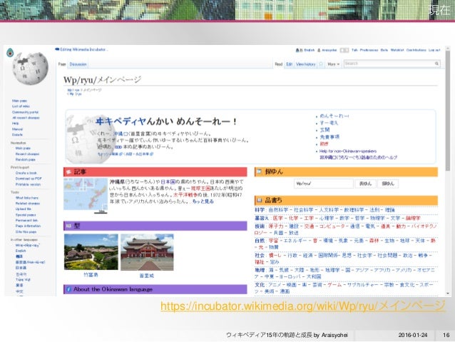Click the Community portal sidebar link
455x342 pixels.
[x=25, y=112]
